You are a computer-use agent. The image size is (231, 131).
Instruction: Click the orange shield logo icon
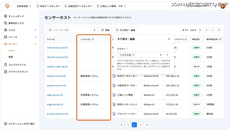[x=7, y=6]
